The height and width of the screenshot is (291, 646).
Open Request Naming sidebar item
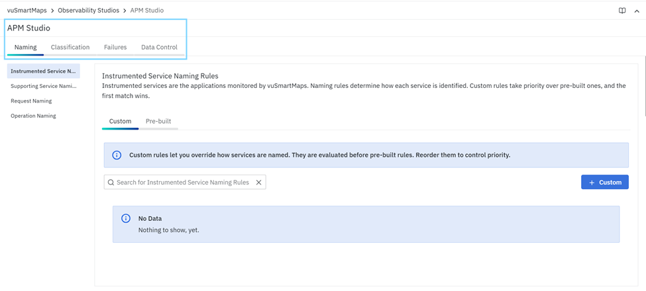click(44, 101)
